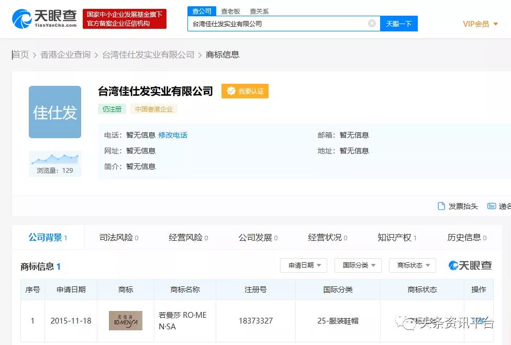Click the 天眼一下 search button

tap(399, 24)
